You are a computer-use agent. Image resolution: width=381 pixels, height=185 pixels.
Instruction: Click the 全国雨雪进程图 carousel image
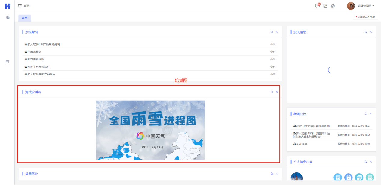pyautogui.click(x=150, y=130)
